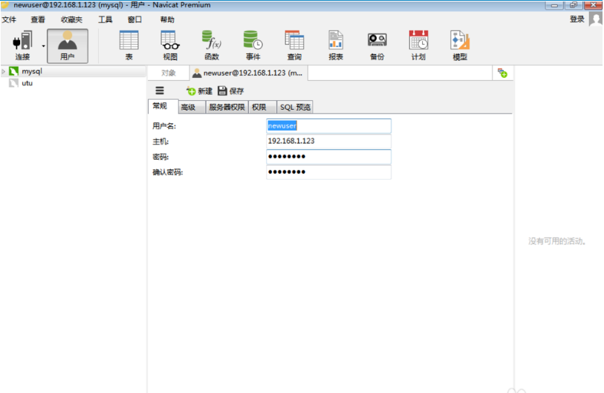Screen dimensions: 604x393
Task: Click the Save (保存) button
Action: [x=231, y=91]
